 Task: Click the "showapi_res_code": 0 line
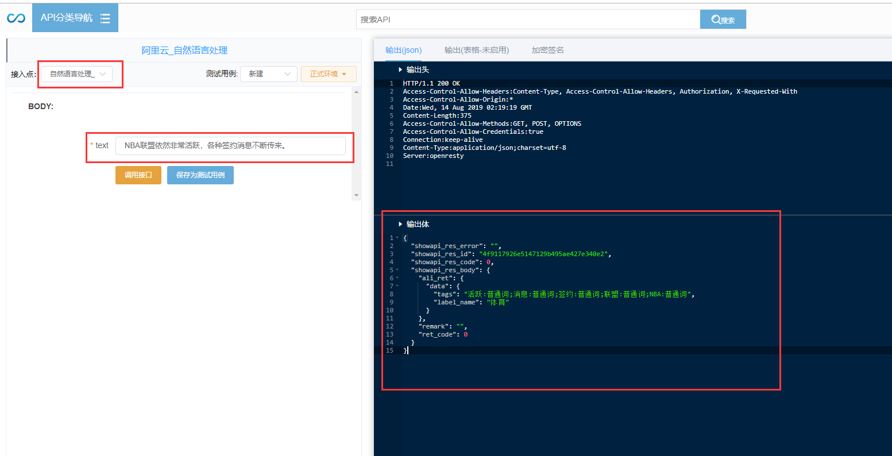452,262
